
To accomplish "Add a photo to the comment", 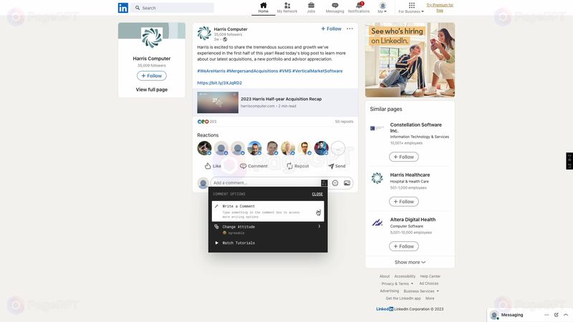I will (347, 183).
